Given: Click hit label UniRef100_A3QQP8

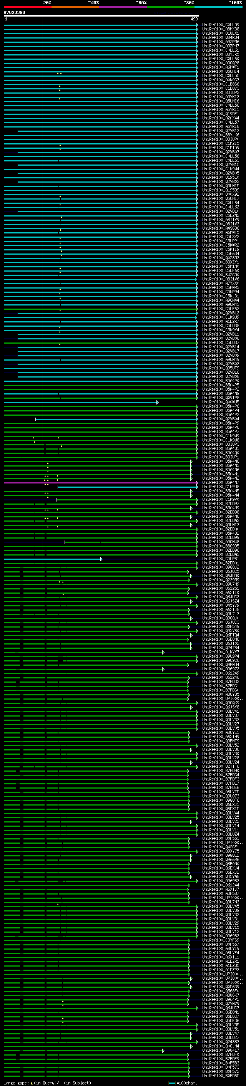Looking at the screenshot, I should point(221,63).
